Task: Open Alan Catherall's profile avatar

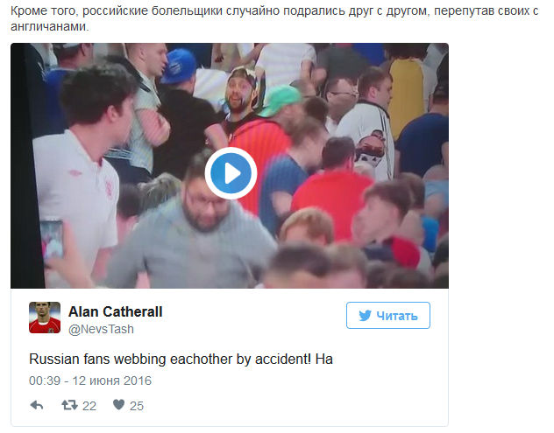Action: click(x=45, y=318)
